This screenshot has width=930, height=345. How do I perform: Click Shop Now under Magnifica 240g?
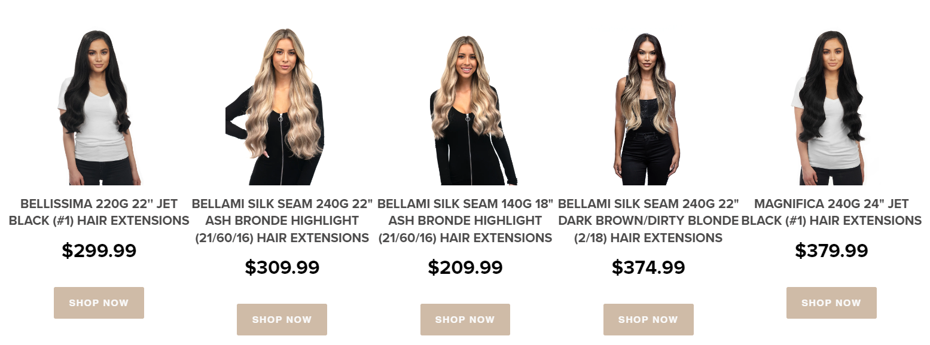[x=831, y=303]
